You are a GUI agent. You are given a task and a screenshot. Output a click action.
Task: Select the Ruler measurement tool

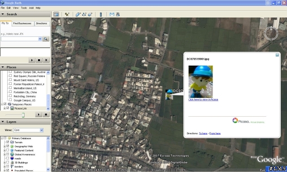click(100, 14)
